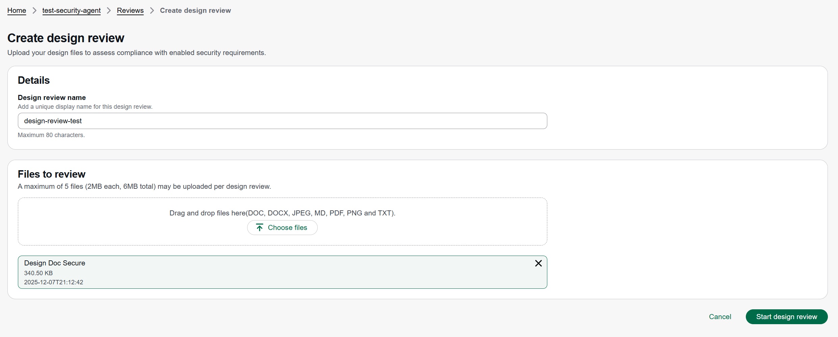
Task: Click the chevron after Home breadcrumb
Action: pyautogui.click(x=34, y=10)
